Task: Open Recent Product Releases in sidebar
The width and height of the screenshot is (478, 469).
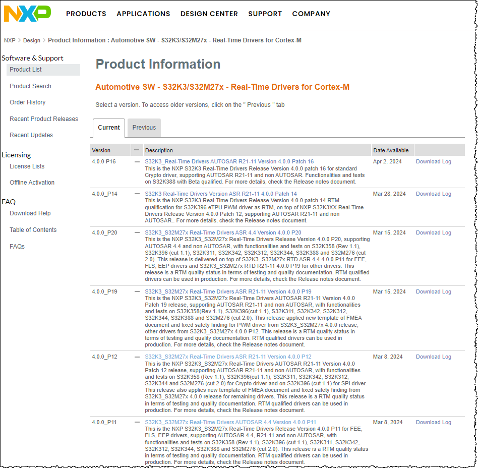Action: [x=44, y=119]
